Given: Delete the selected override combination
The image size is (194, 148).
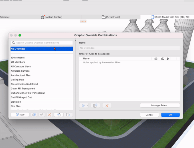Looking at the screenshot, I should [49, 115].
